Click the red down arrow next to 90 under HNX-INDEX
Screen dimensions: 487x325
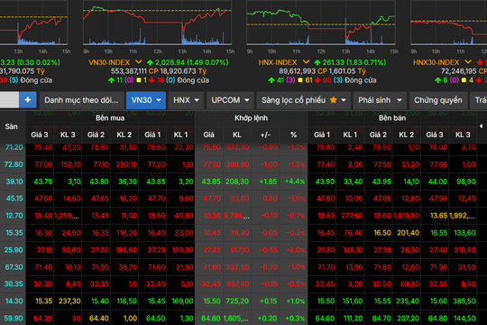tap(318, 80)
